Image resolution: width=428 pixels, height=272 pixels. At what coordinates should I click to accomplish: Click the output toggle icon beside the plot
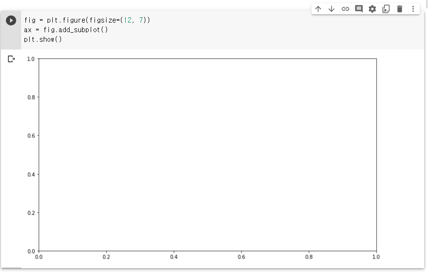pos(11,59)
